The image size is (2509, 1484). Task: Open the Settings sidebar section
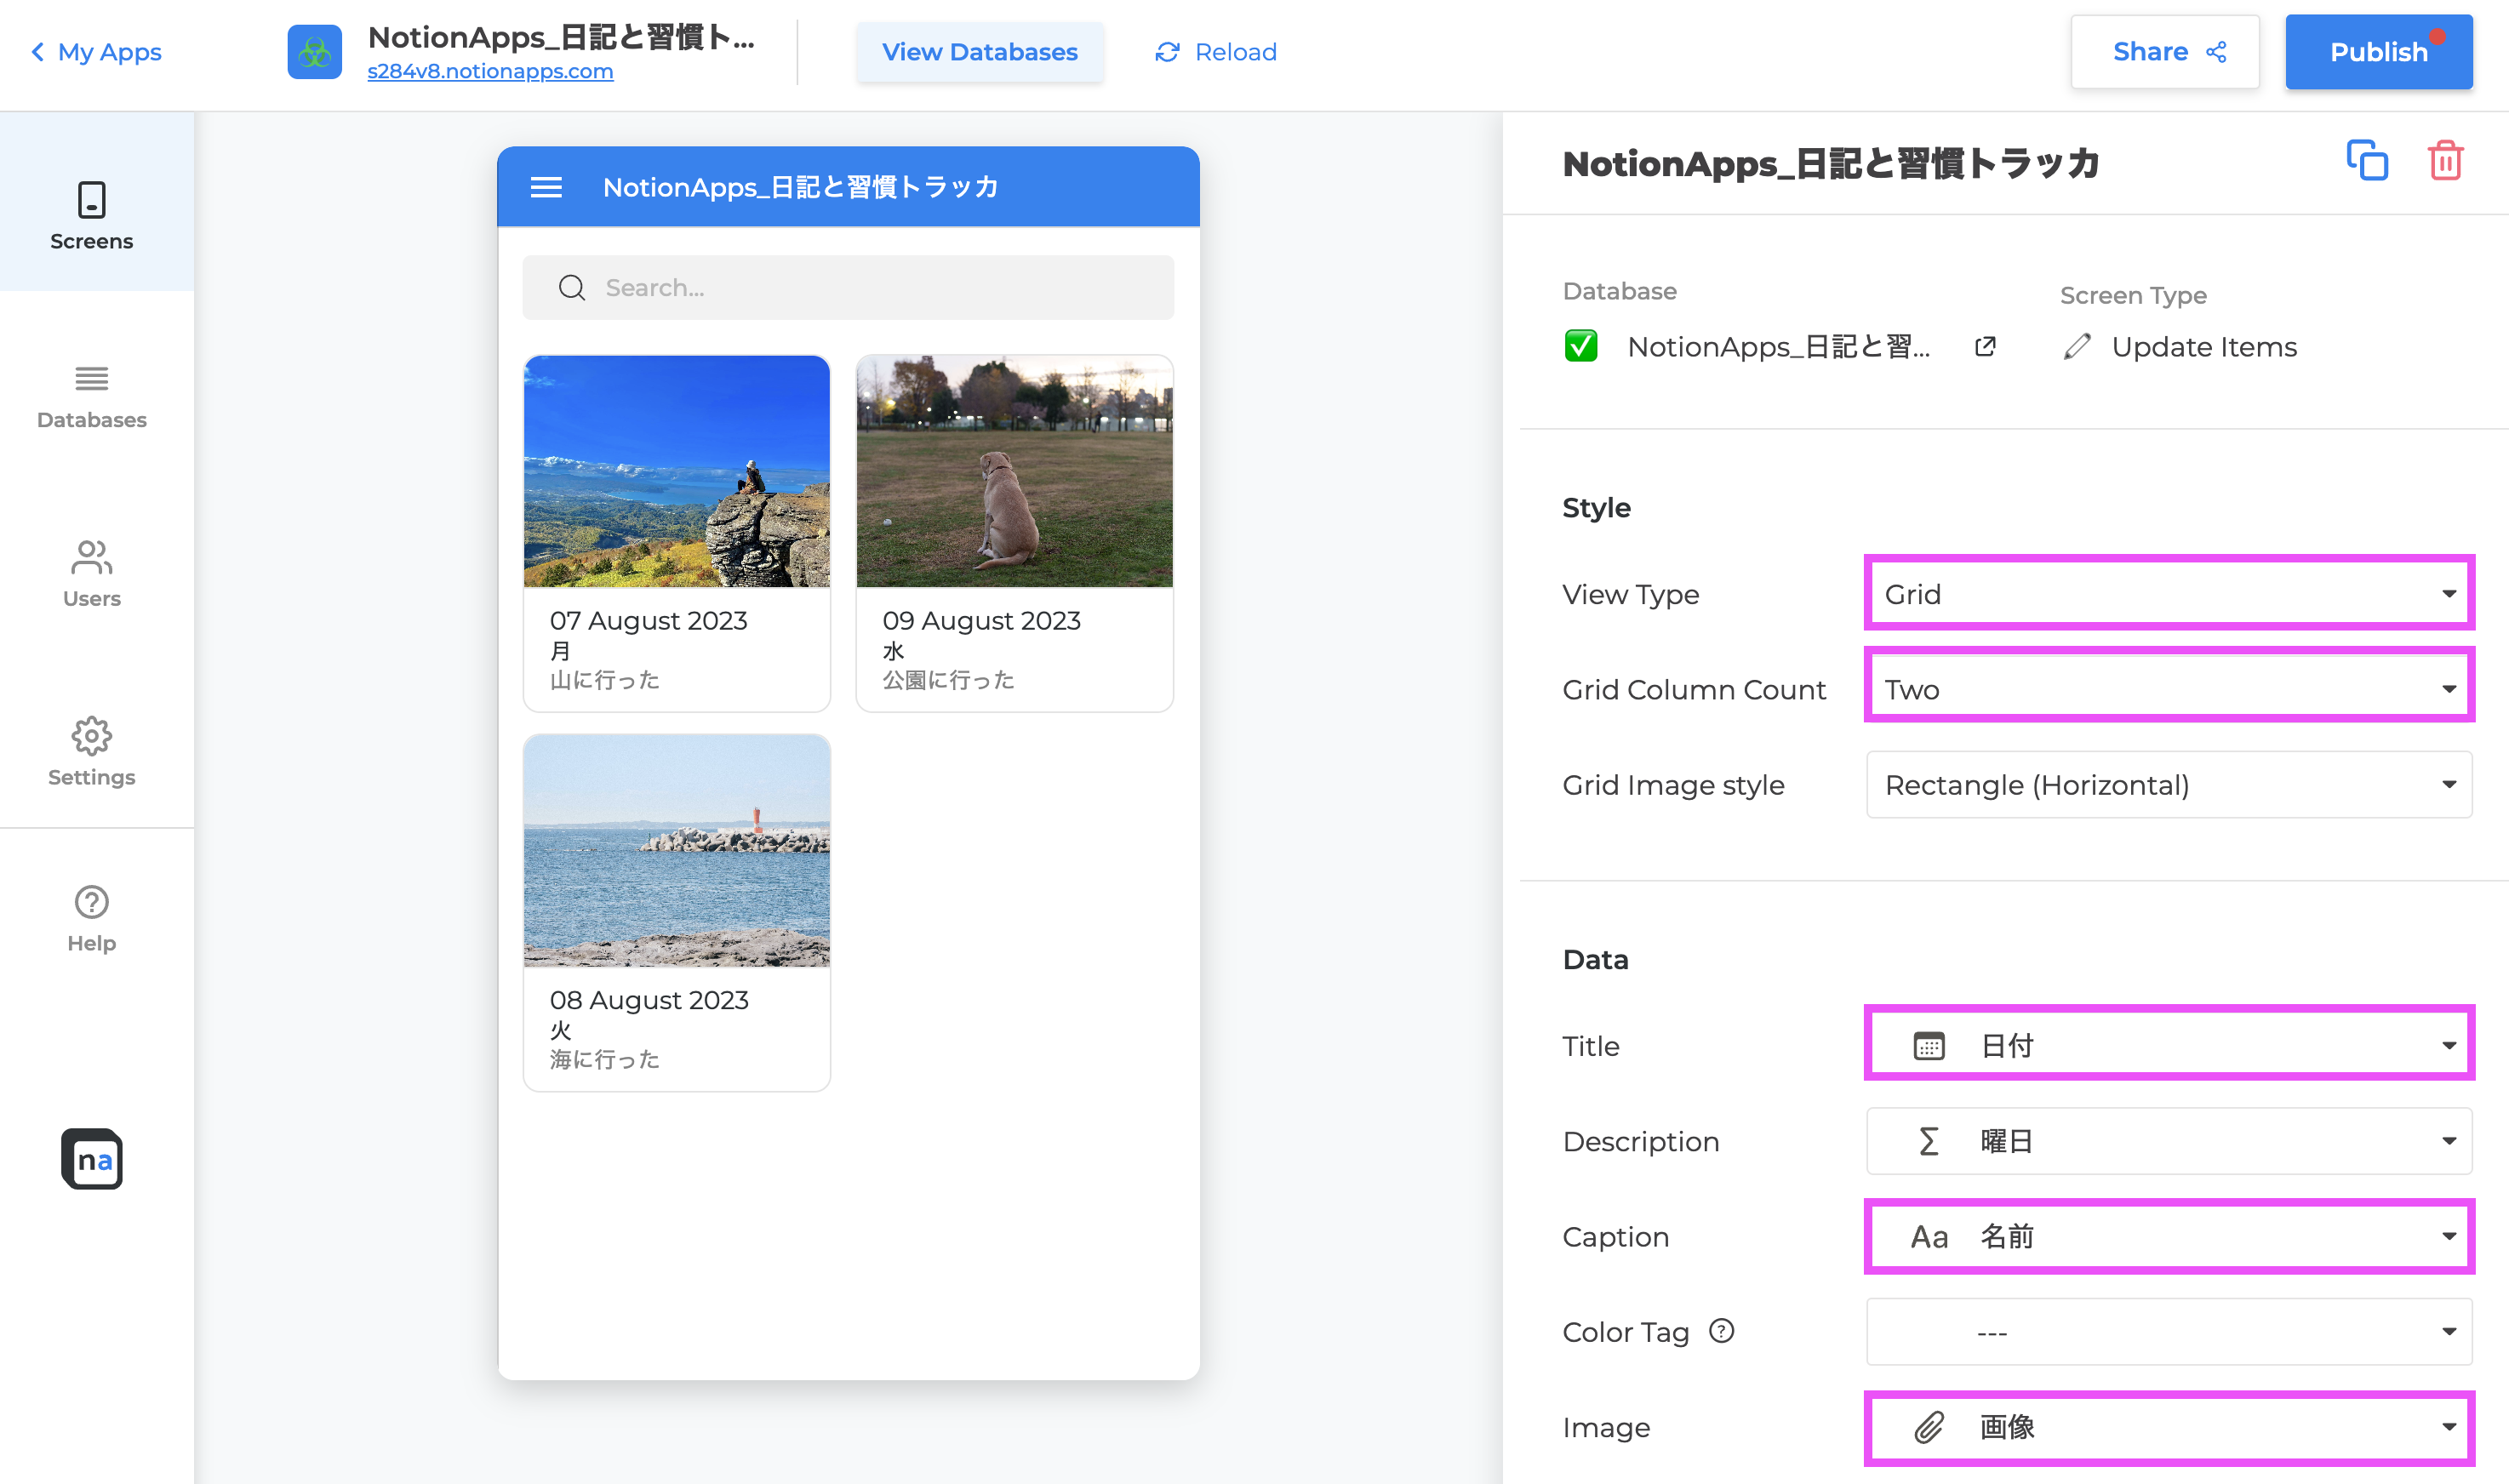92,752
